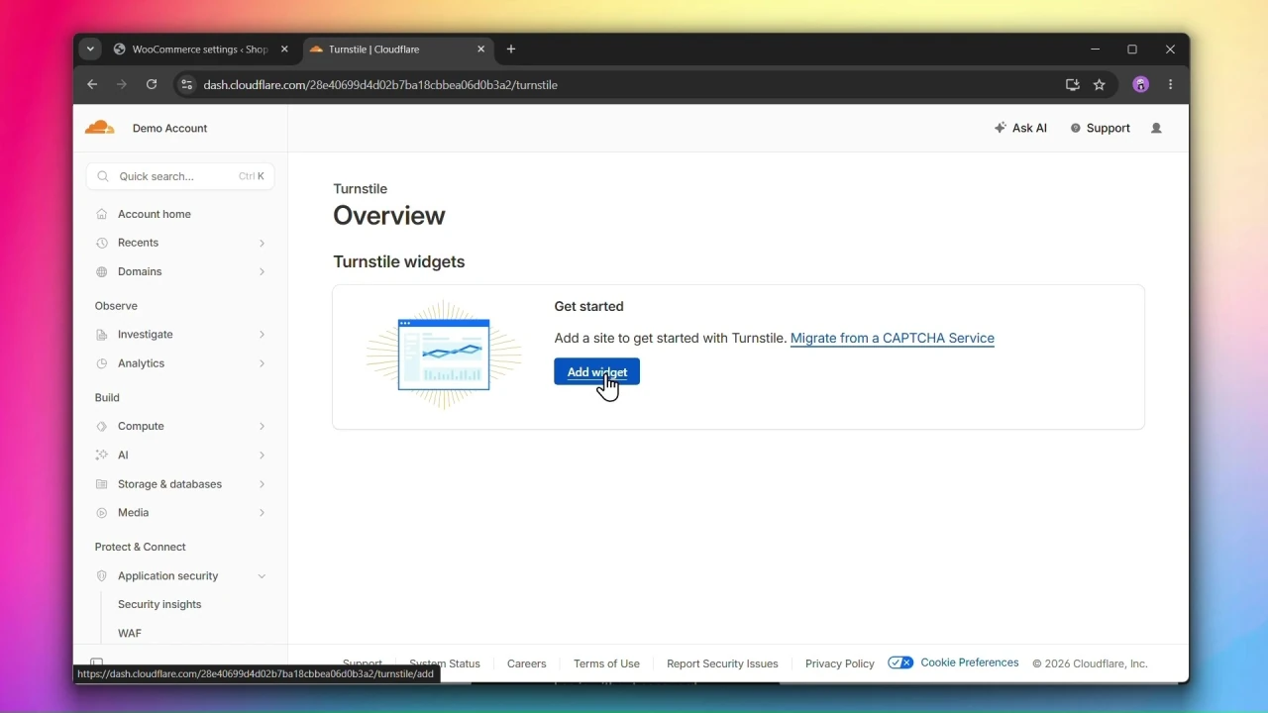Click the AI sparkle icon in sidebar
The height and width of the screenshot is (713, 1268).
[x=101, y=456]
